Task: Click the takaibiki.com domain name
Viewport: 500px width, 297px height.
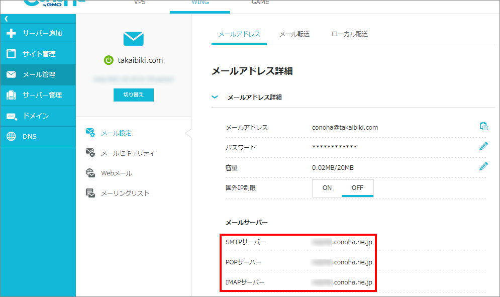Action: coord(140,60)
